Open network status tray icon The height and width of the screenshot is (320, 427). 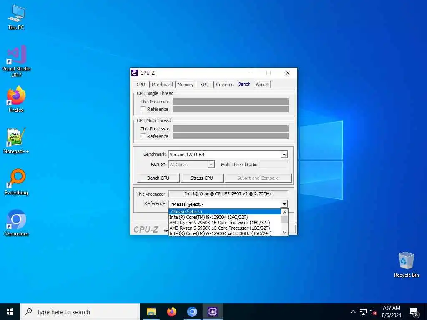363,312
